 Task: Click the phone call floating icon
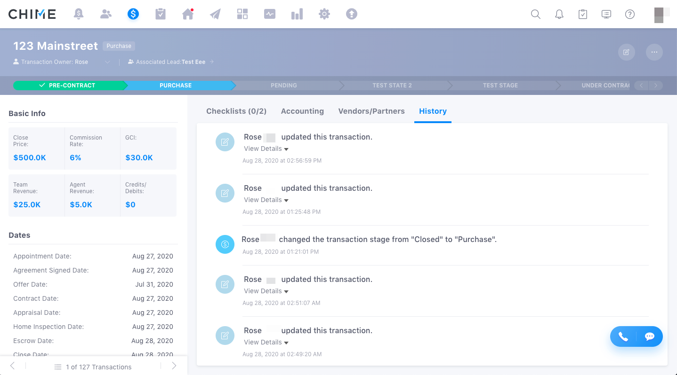623,336
